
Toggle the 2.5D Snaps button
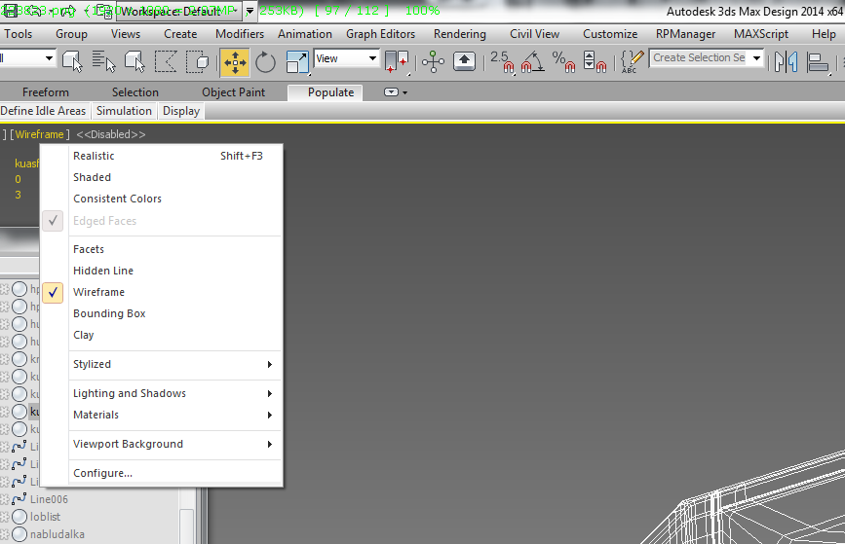pos(502,61)
